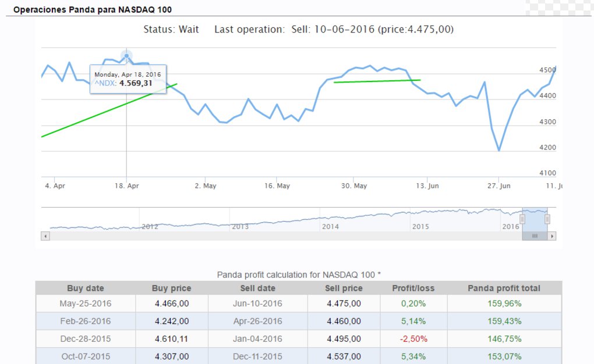Click the 30. May x-axis label
Viewport: 594px width, 364px height.
point(354,186)
